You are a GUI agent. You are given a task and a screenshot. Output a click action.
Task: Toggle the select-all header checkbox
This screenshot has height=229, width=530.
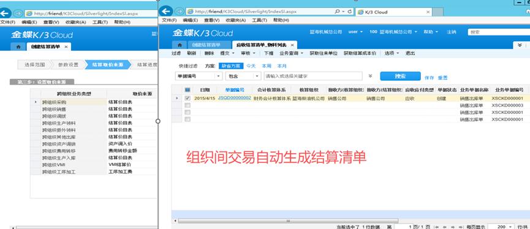[187, 90]
